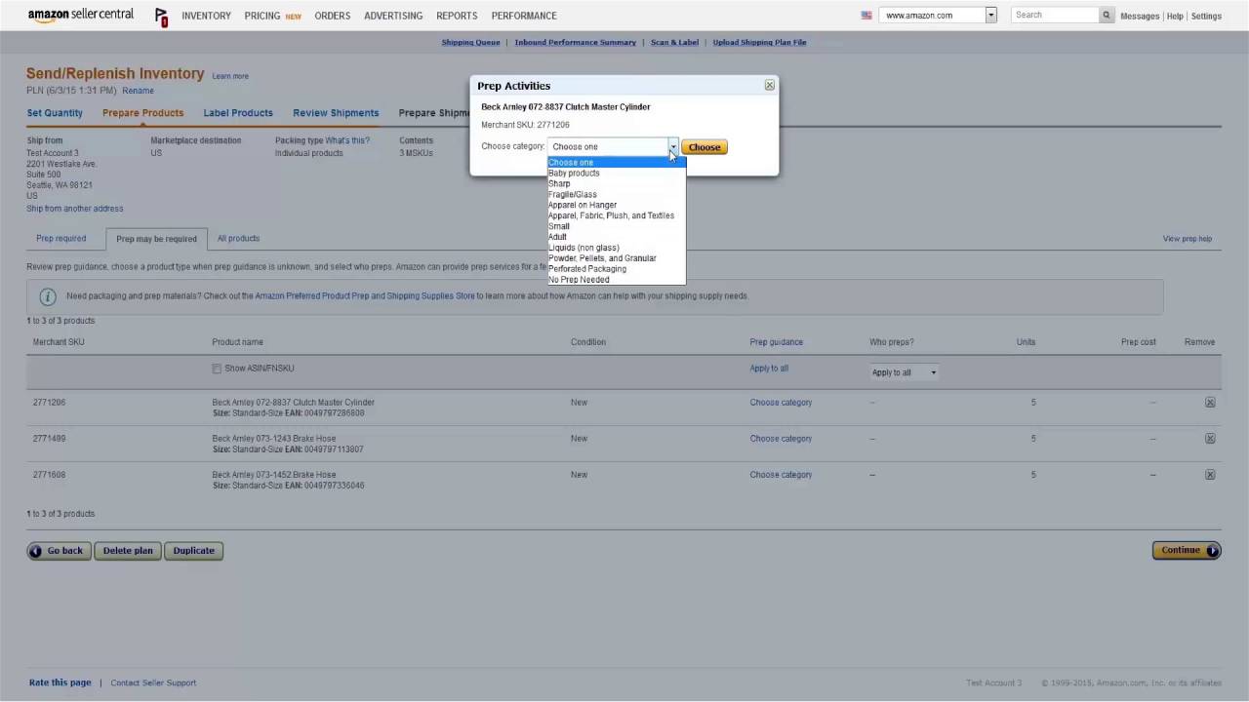The height and width of the screenshot is (702, 1249).
Task: Click Choose category for Brake Hose 073-1452
Action: click(x=781, y=475)
